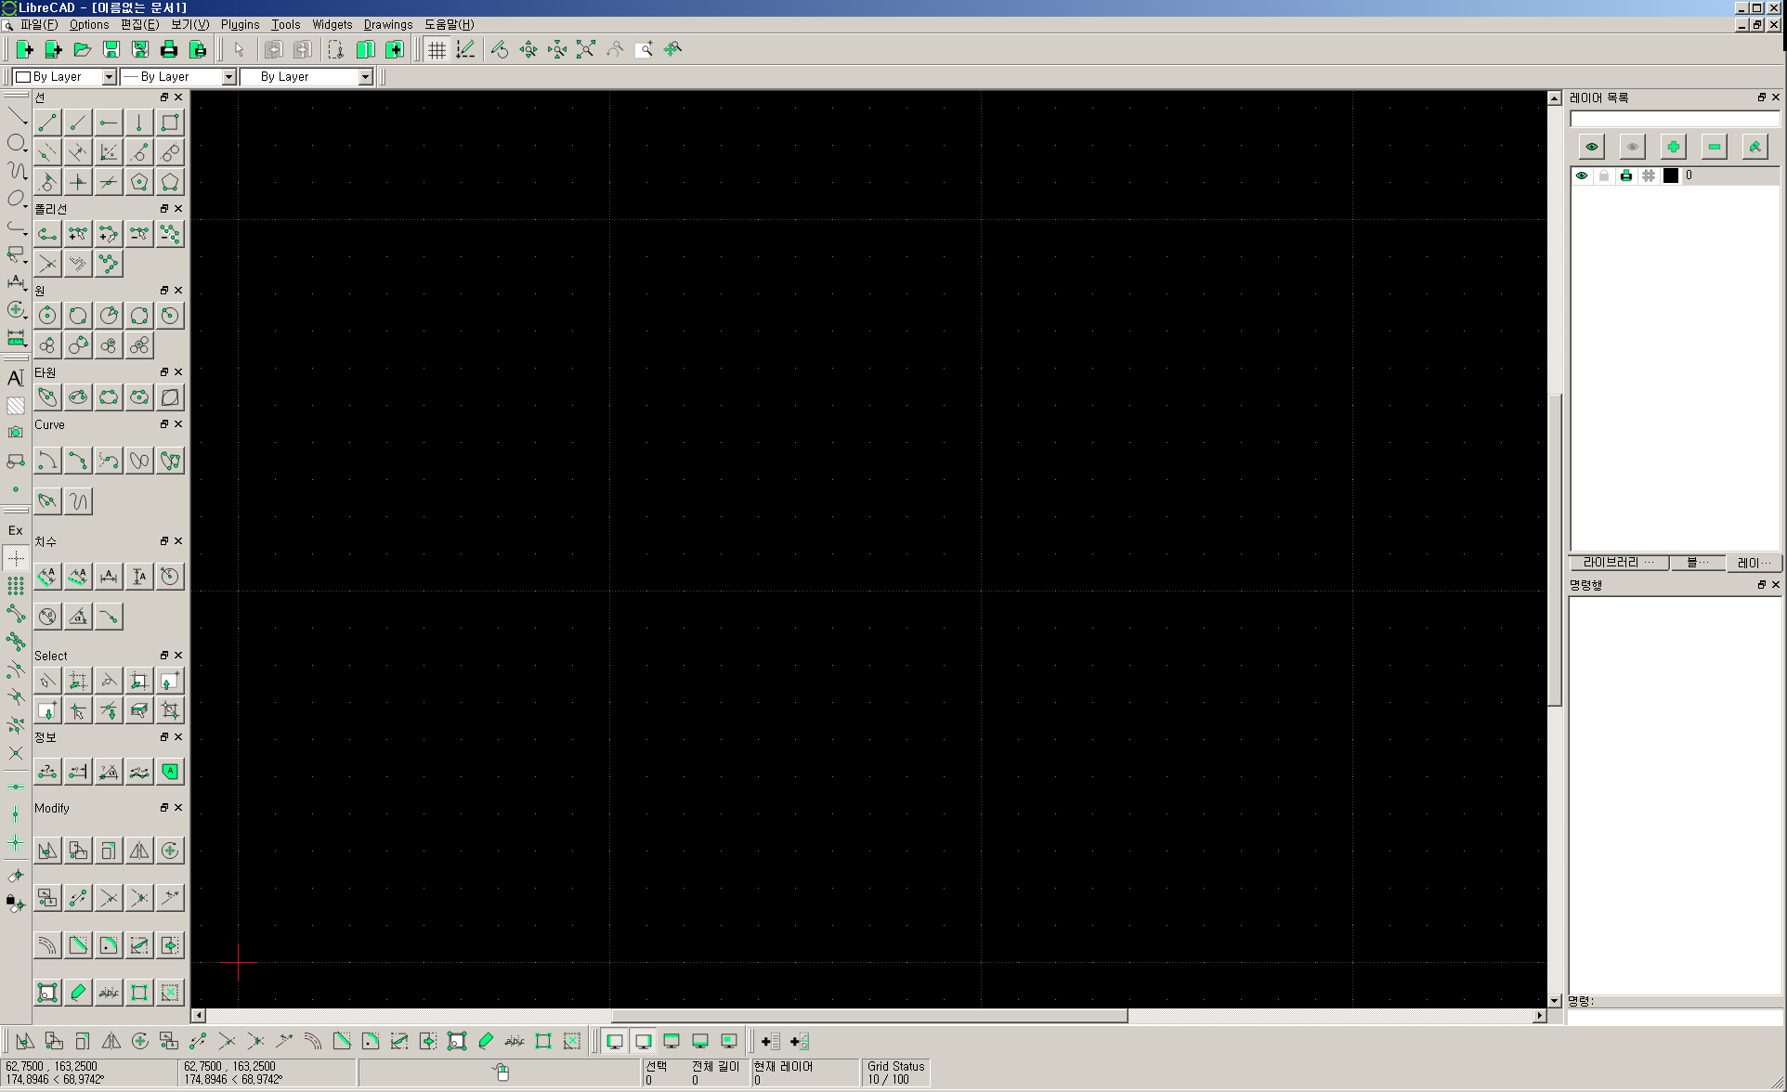Select the Text tool in left sidebar
1787x1092 pixels.
click(x=16, y=378)
